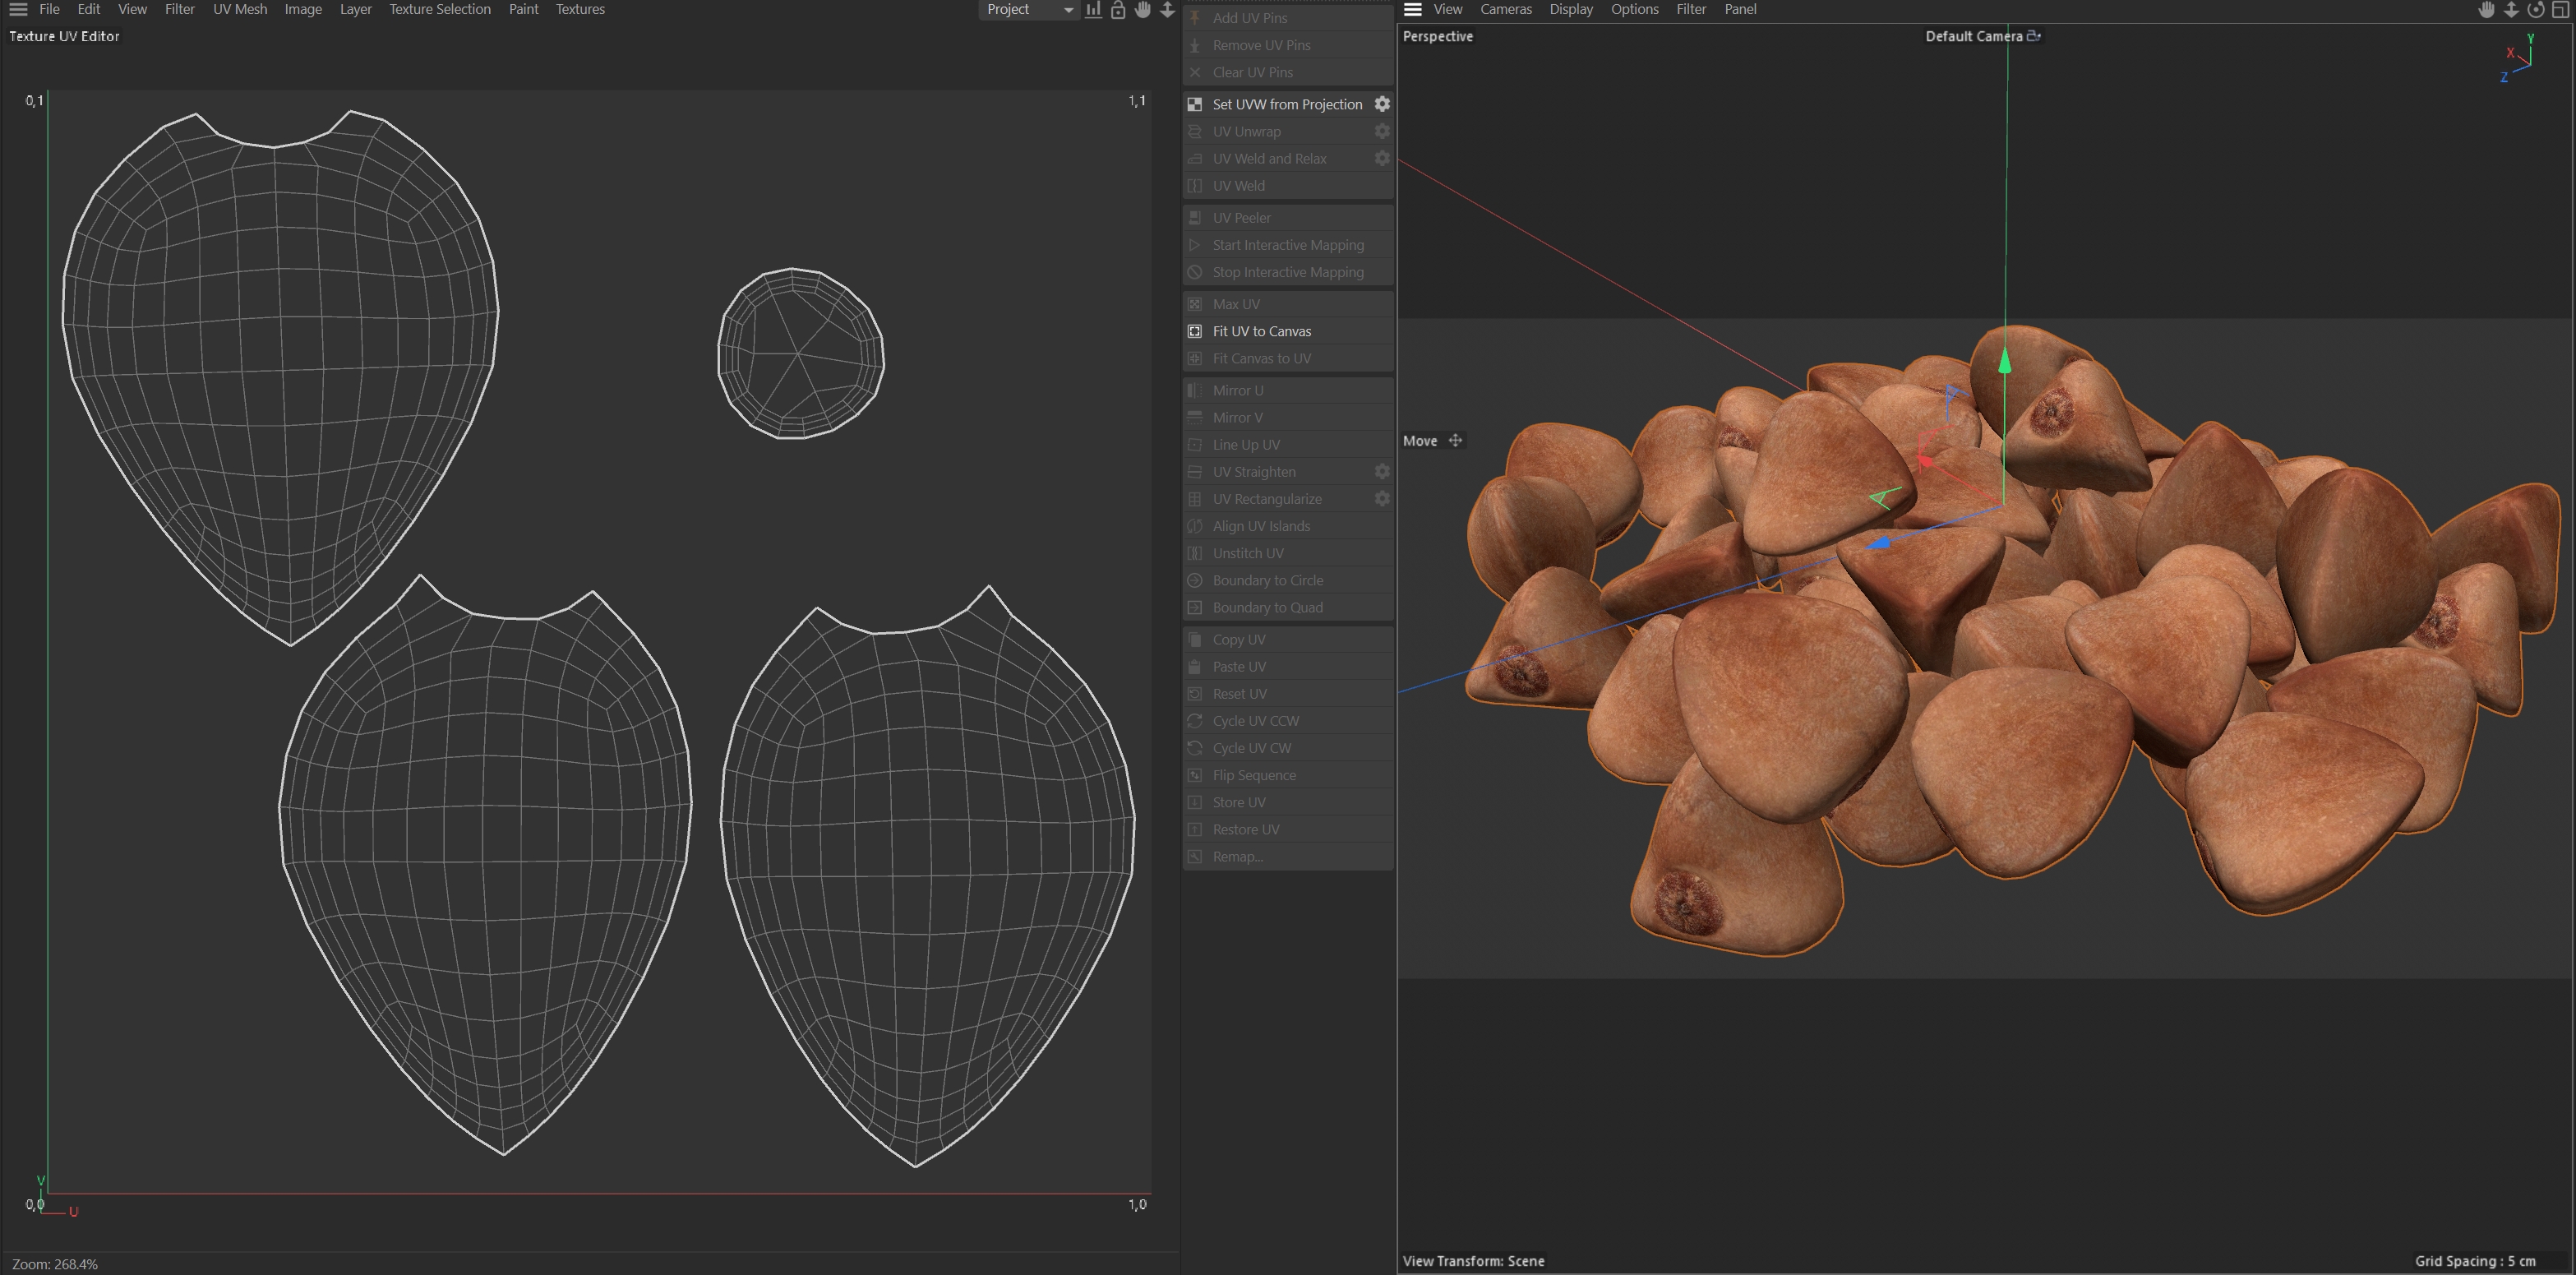Click Set UVW from Projection
This screenshot has height=1275, width=2576.
pyautogui.click(x=1287, y=104)
